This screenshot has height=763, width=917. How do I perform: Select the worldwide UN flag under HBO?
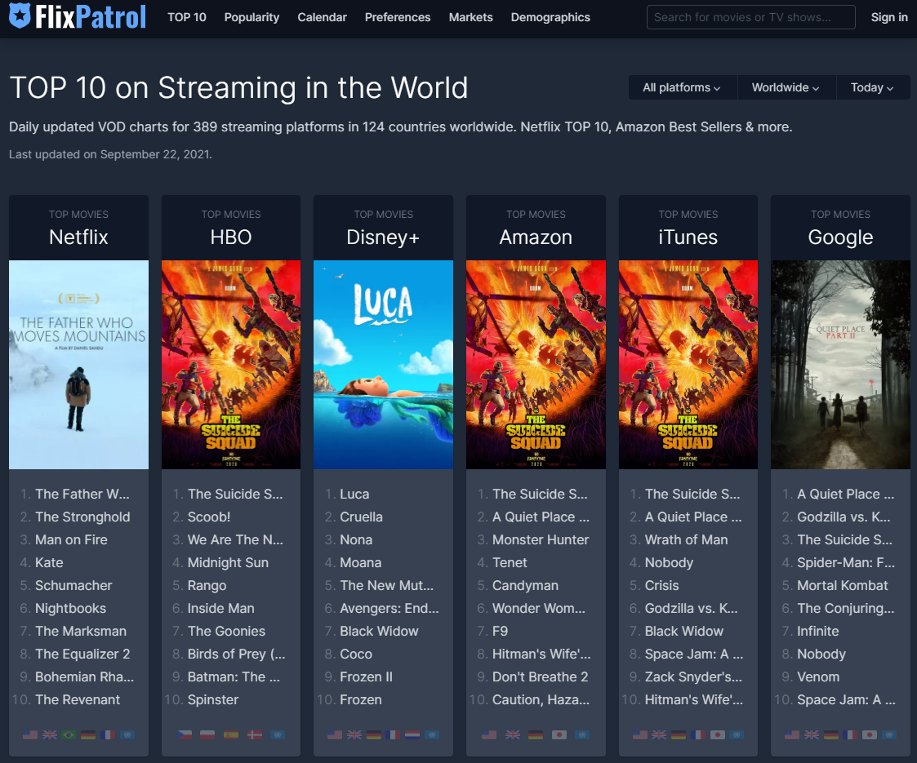[x=278, y=735]
